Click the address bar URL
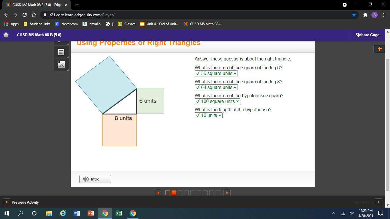The width and height of the screenshot is (390, 219). coord(82,15)
